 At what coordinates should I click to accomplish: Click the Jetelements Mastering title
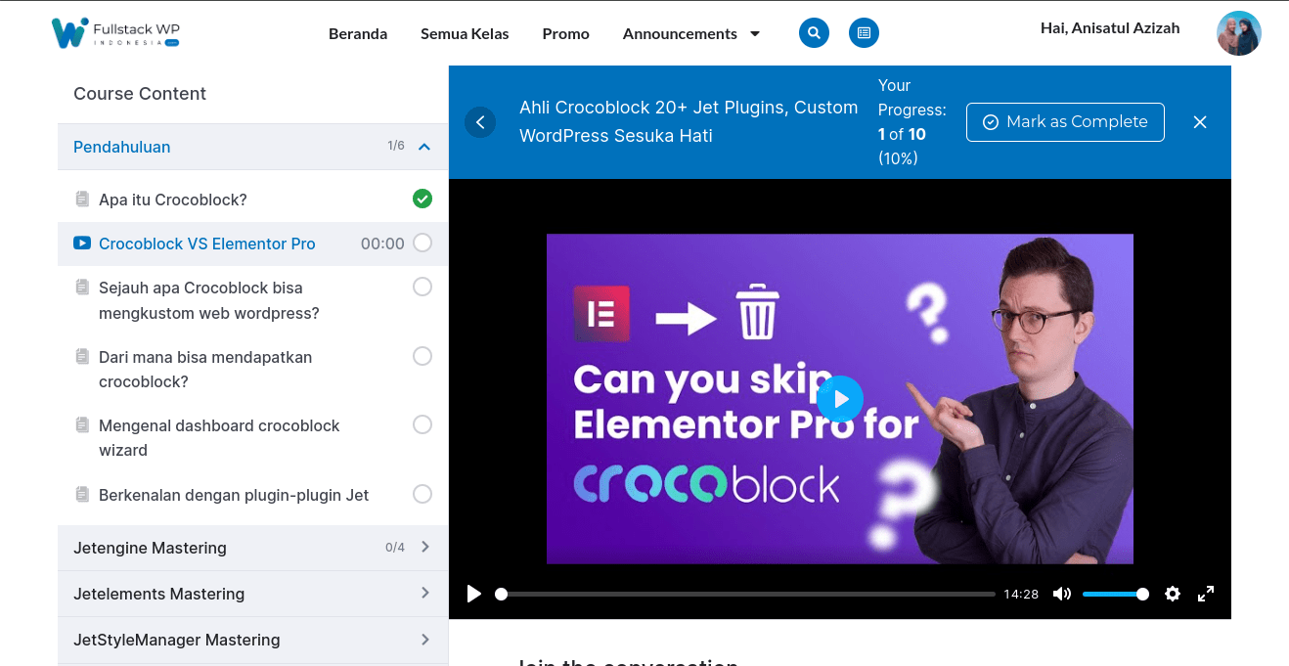[x=158, y=594]
